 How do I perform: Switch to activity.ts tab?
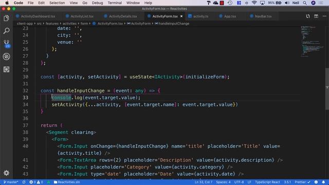(200, 16)
